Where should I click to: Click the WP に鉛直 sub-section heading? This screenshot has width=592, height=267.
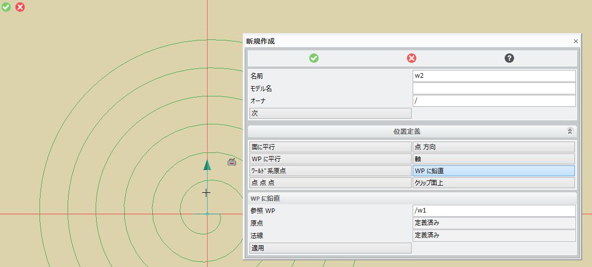[265, 198]
